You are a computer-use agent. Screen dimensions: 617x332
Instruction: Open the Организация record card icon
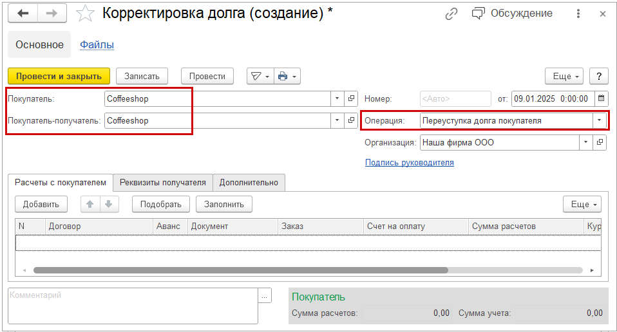600,142
